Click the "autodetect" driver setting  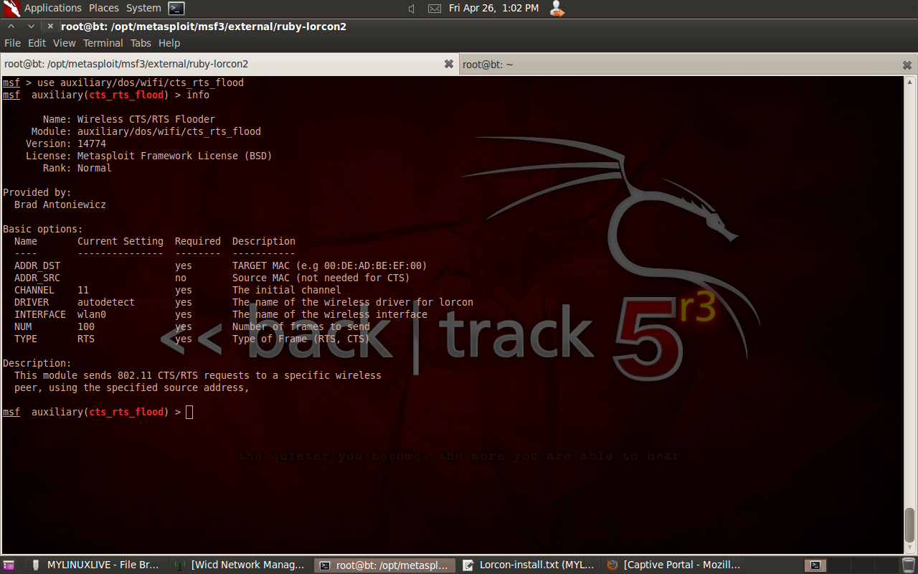[x=106, y=302]
